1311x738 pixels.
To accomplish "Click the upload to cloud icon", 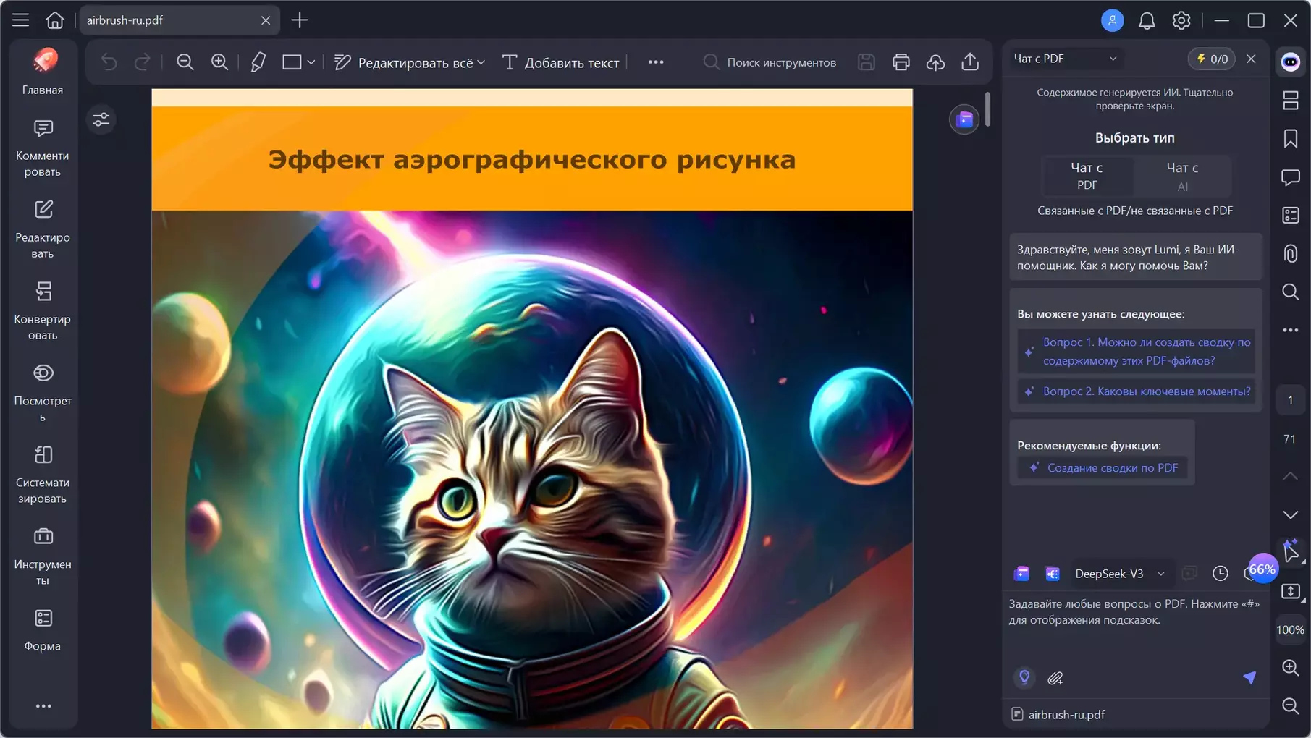I will click(x=935, y=62).
